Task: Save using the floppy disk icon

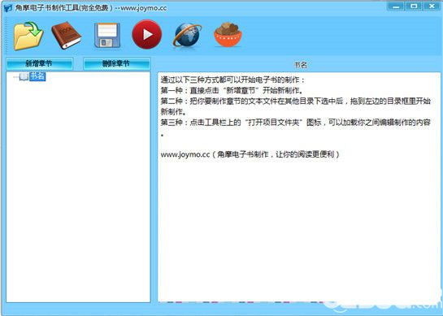Action: point(107,35)
